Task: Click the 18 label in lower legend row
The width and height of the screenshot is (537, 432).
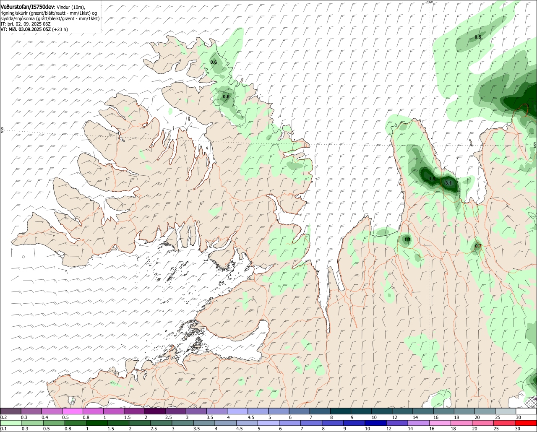Action: coord(454,429)
